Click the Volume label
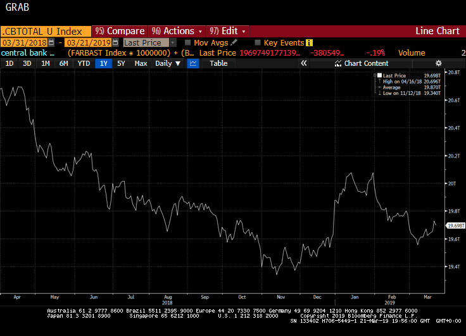 (x=412, y=53)
